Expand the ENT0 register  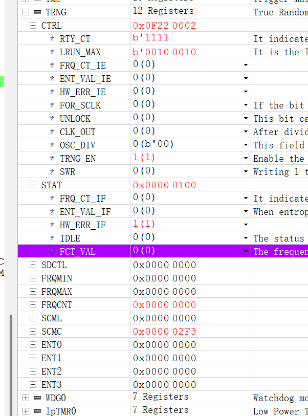(33, 345)
